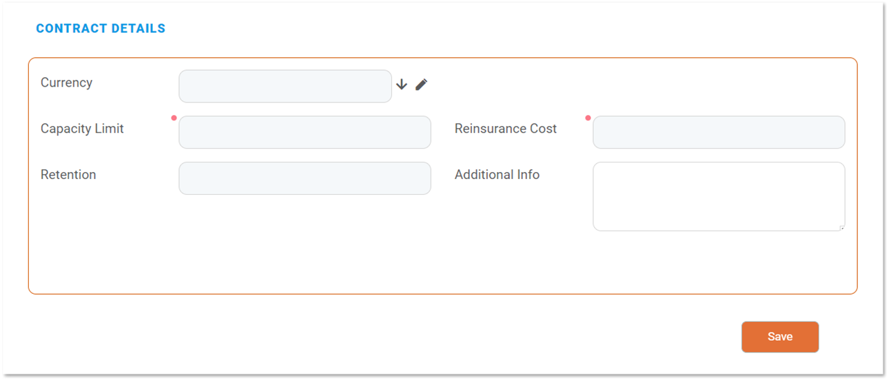Viewport: 891px width, 382px height.
Task: Click the Additional Info resize handle
Action: [842, 228]
